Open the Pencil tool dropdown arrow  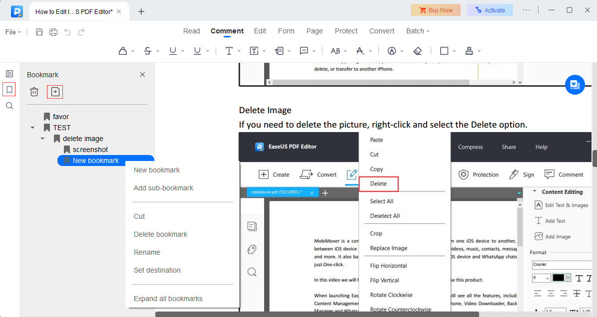point(402,51)
